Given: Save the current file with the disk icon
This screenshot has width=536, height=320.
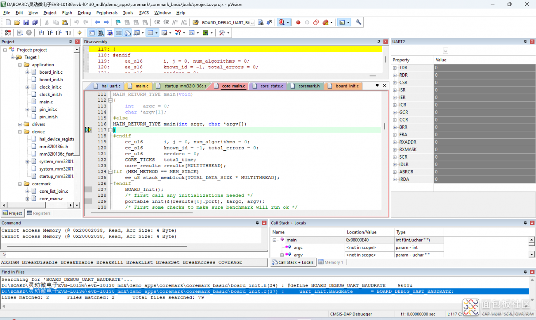Looking at the screenshot, I should pos(26,22).
